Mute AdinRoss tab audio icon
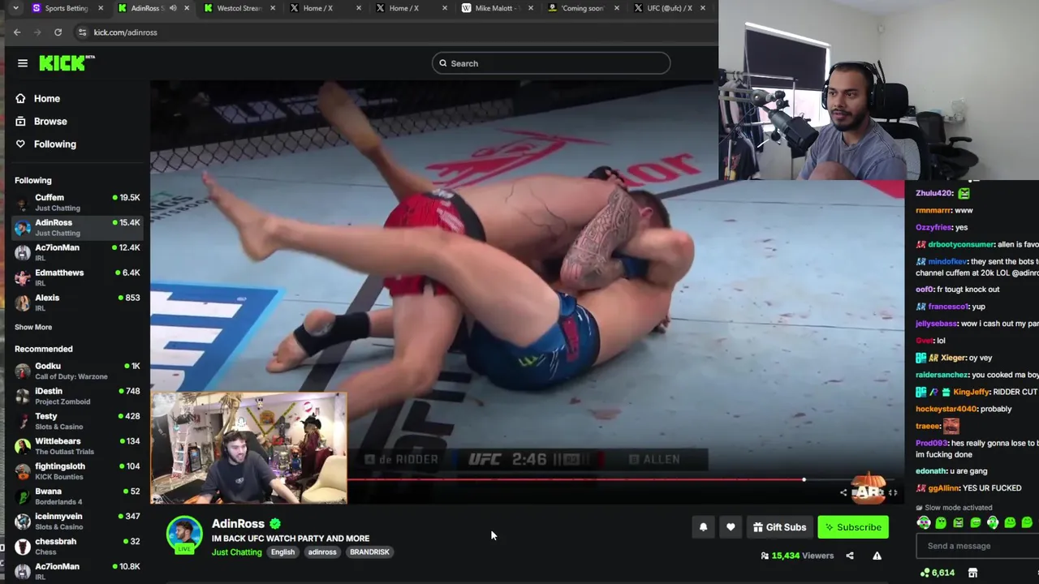The width and height of the screenshot is (1039, 584). [172, 8]
